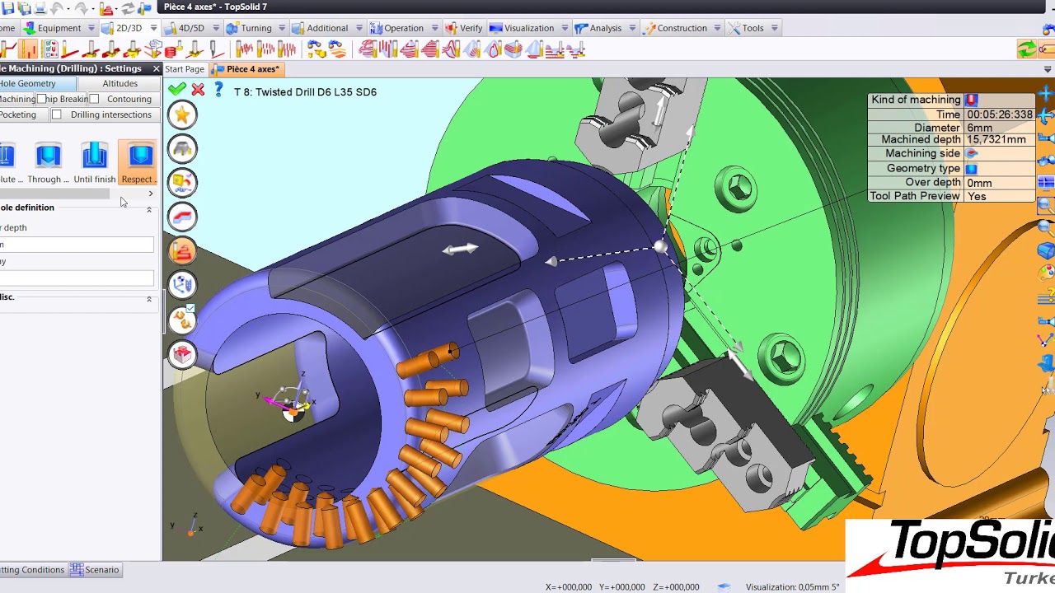Viewport: 1055px width, 593px height.
Task: Toggle the Drilling intersections checkbox
Action: 56,114
